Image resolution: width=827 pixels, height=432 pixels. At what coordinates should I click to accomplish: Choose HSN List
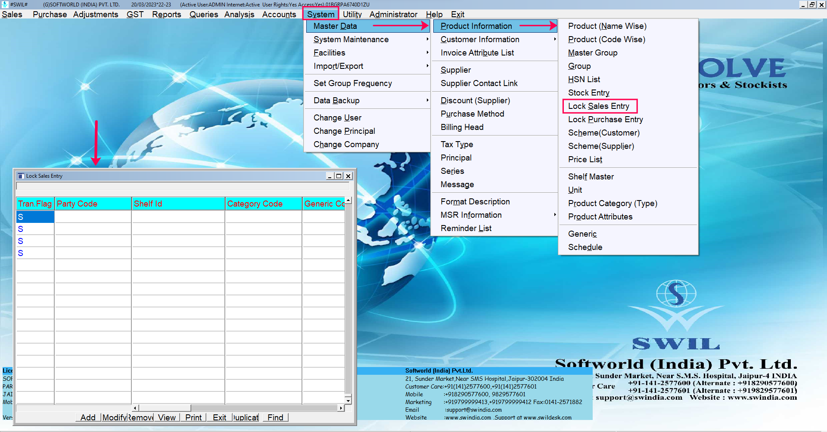pos(628,79)
